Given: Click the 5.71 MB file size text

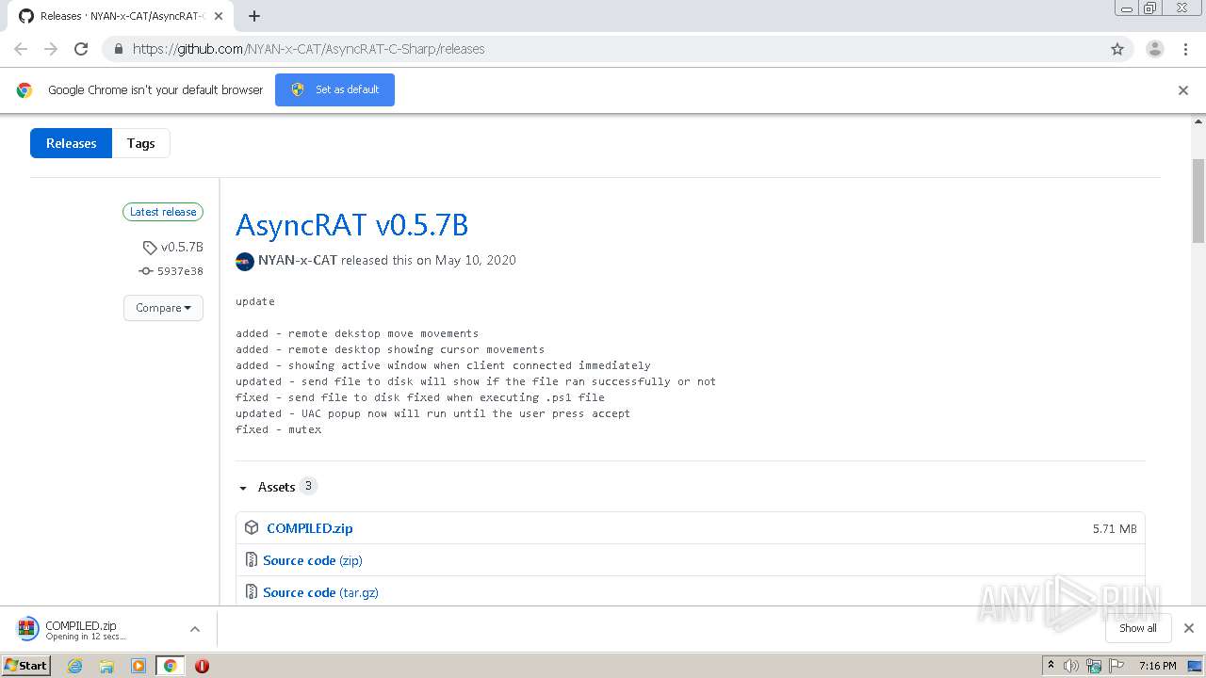Looking at the screenshot, I should click(1115, 528).
